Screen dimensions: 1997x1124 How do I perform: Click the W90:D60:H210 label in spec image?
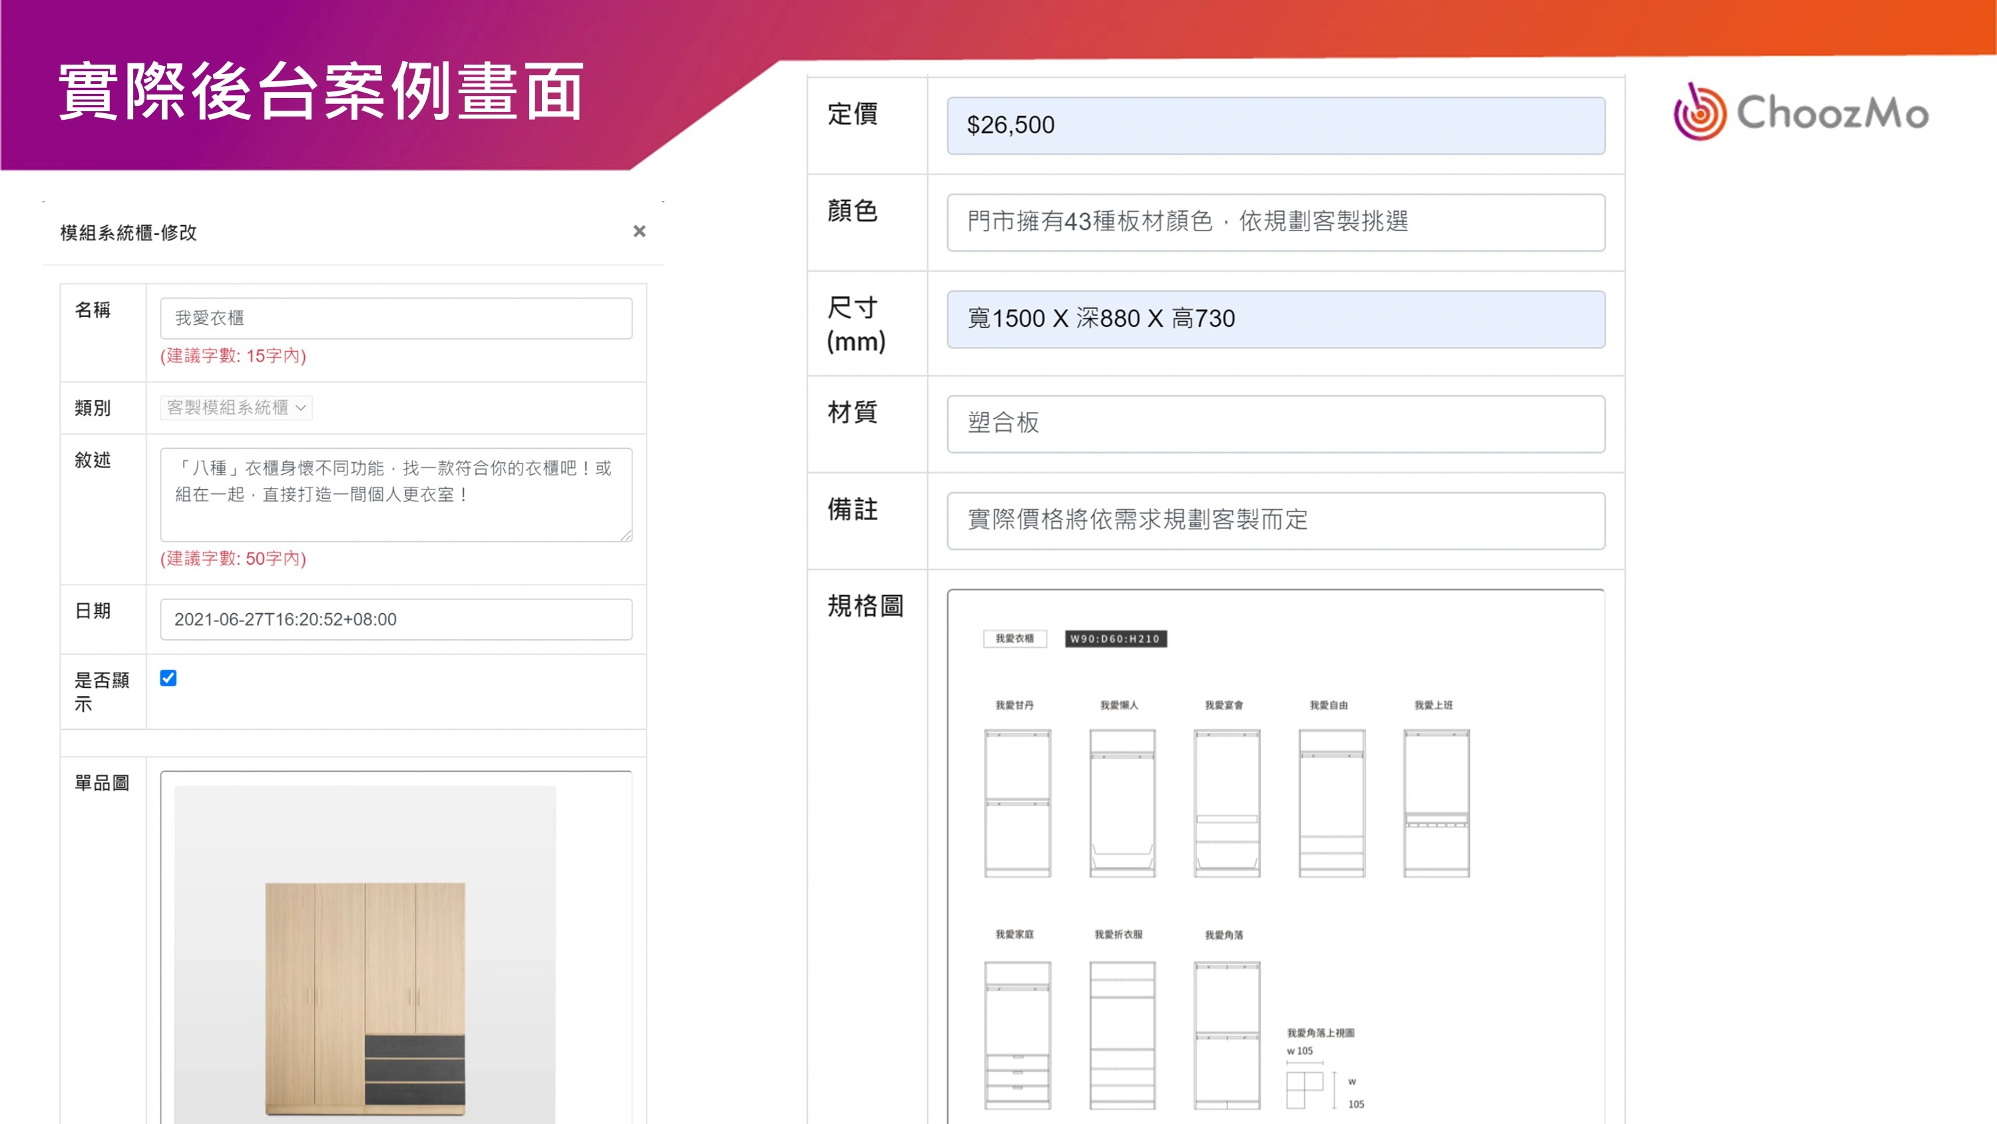pyautogui.click(x=1115, y=639)
